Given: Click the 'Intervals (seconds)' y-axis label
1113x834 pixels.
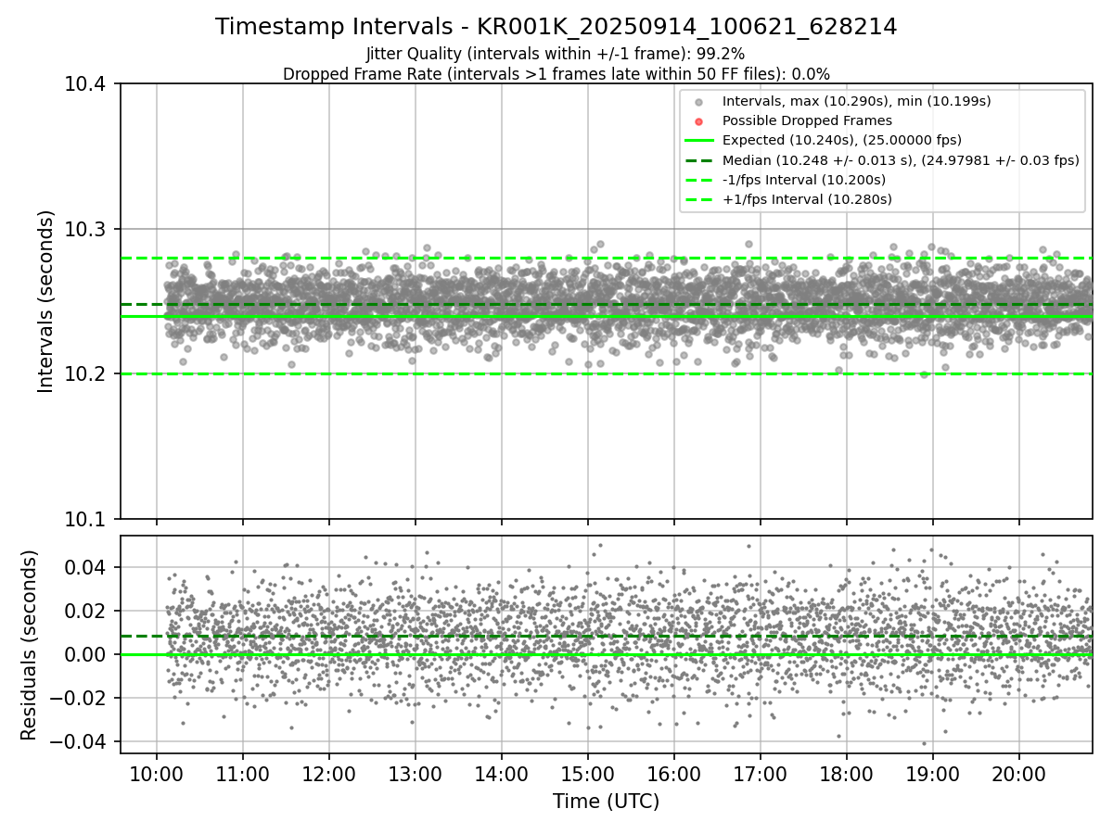Looking at the screenshot, I should 46,301.
